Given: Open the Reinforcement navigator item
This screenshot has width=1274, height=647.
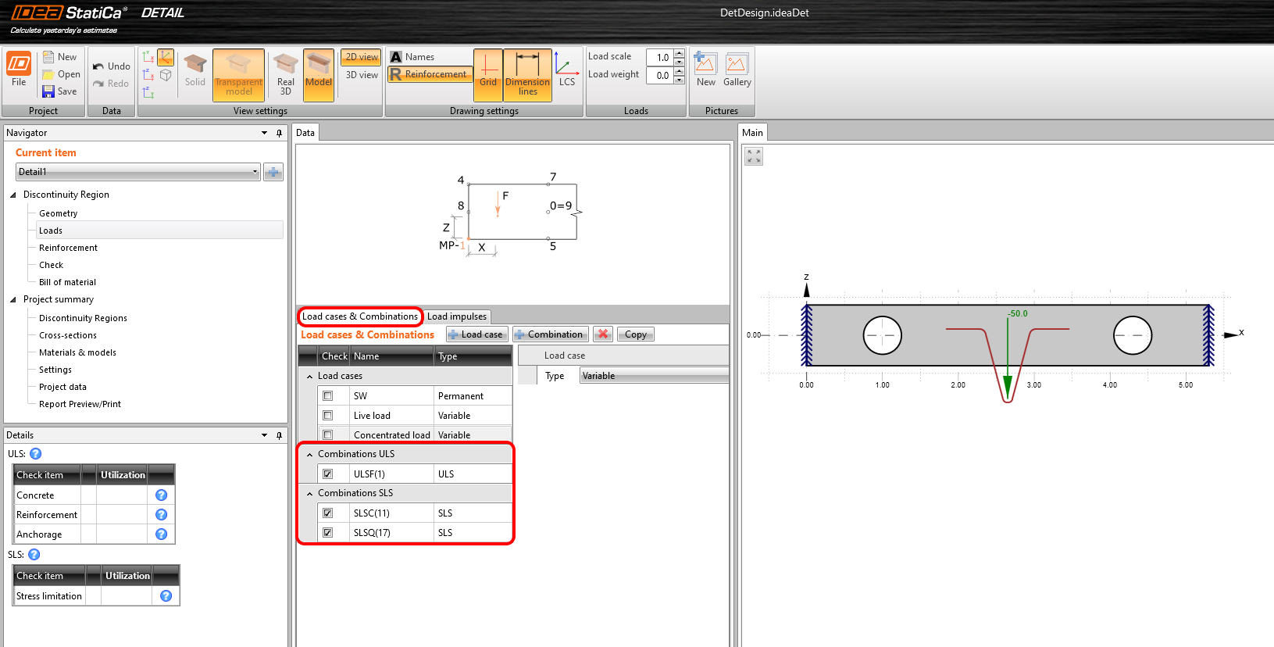Looking at the screenshot, I should tap(68, 248).
